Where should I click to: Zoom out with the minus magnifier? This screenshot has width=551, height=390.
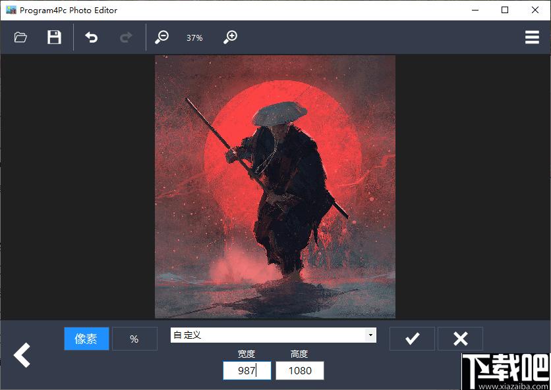[161, 37]
